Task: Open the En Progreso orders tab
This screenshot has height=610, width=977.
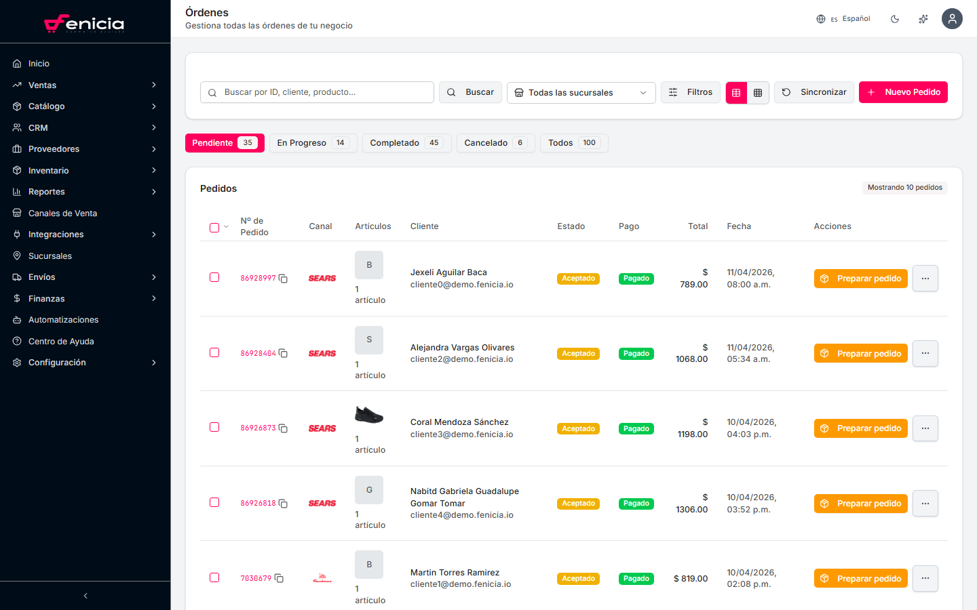Action: [312, 143]
